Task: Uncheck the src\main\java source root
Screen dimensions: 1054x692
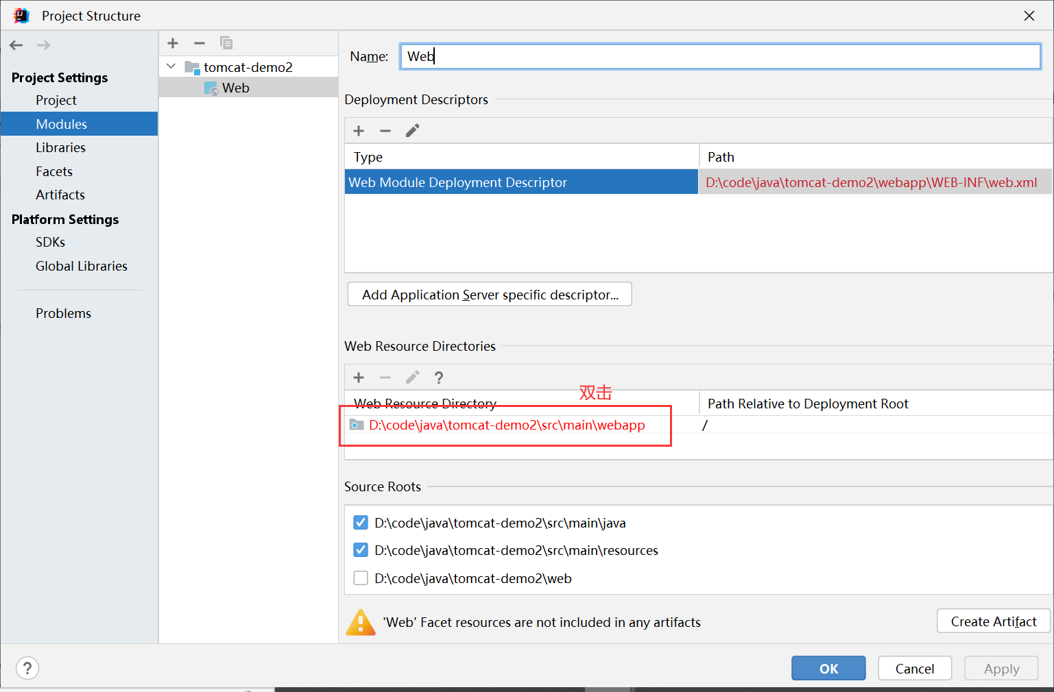Action: tap(361, 523)
